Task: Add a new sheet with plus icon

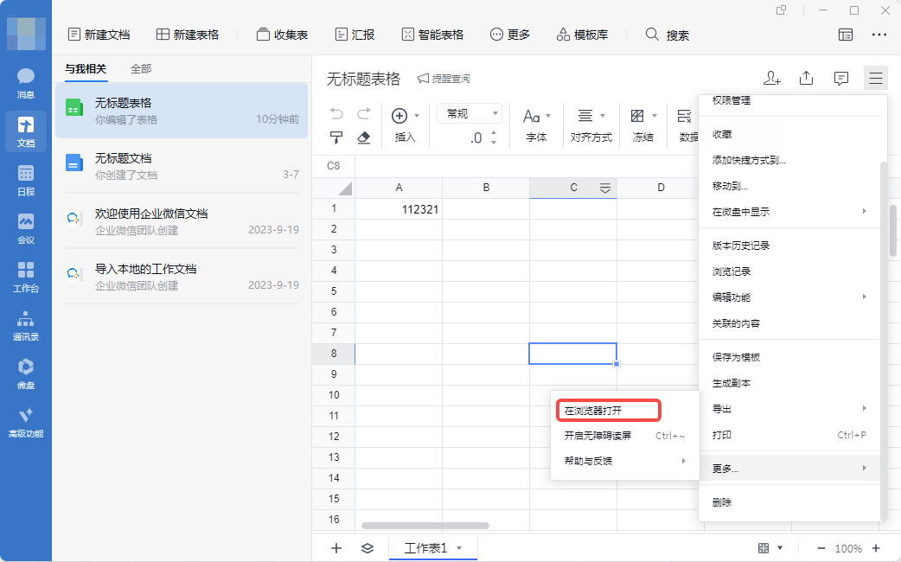Action: (x=337, y=548)
